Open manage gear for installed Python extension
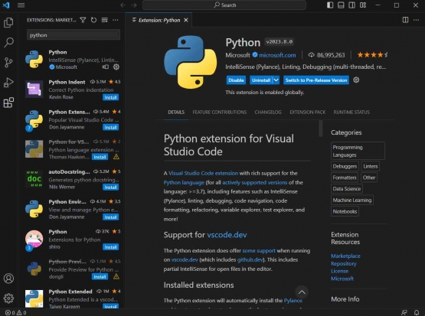 [116, 67]
